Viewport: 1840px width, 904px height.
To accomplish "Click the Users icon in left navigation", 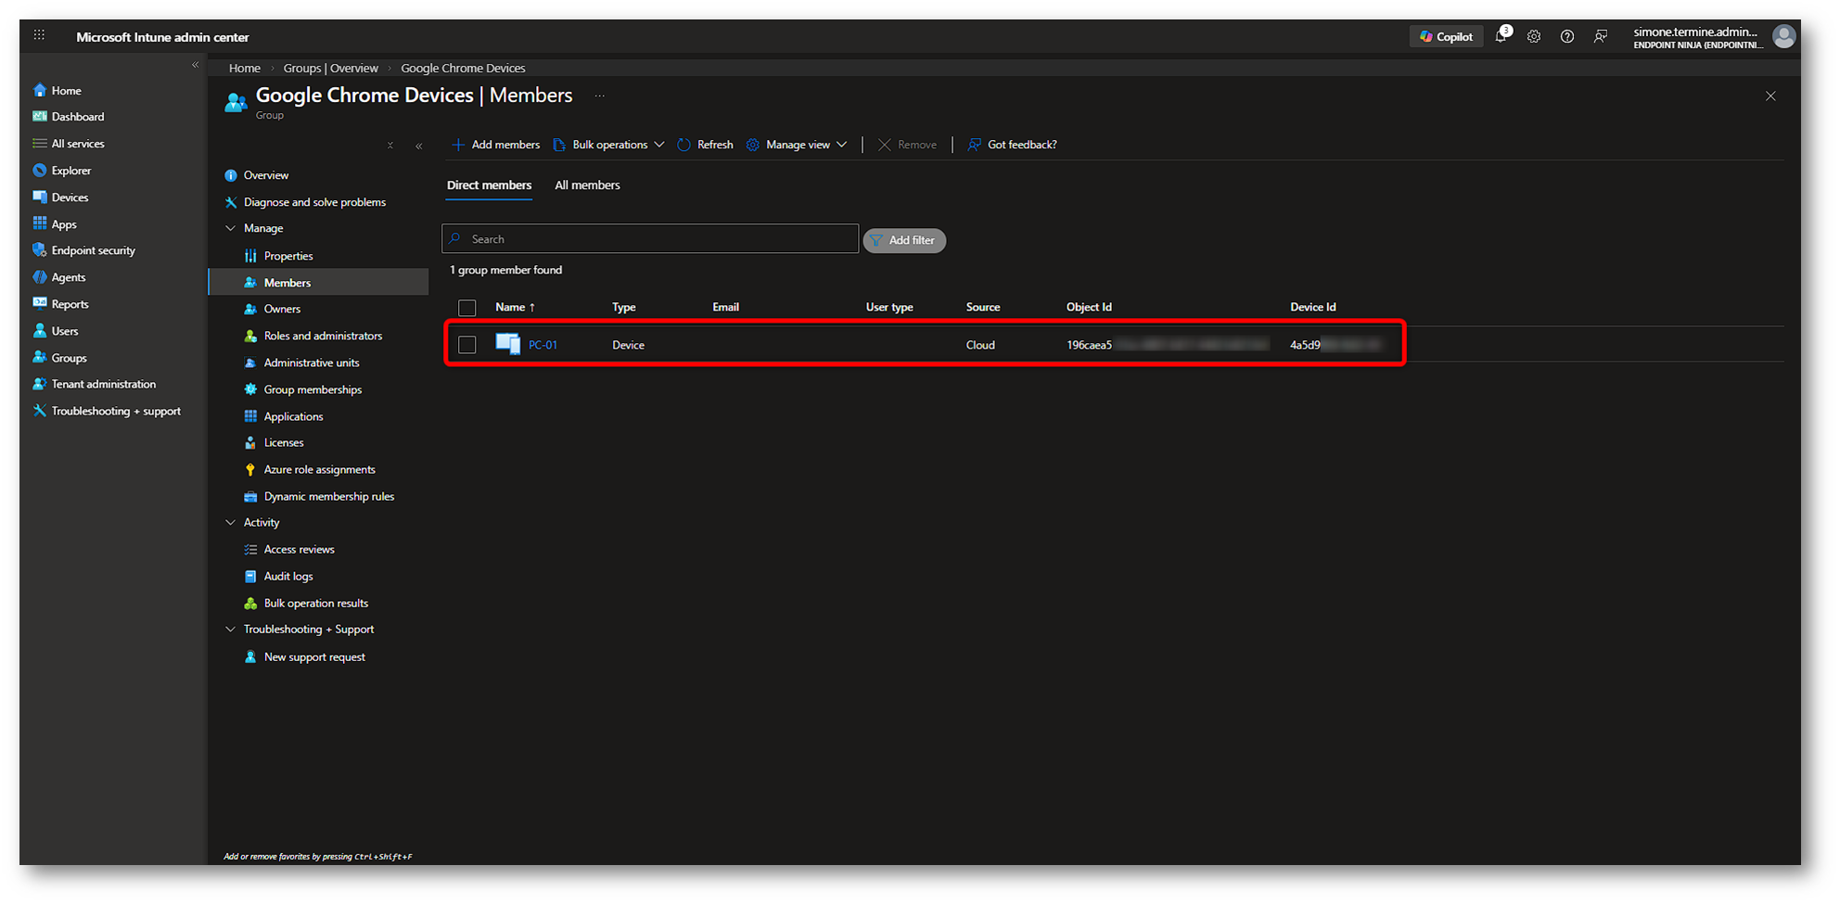I will click(x=40, y=331).
